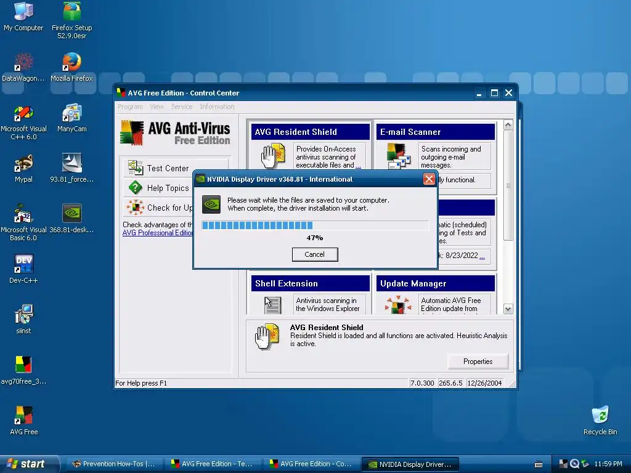Open the View menu in AVG Control Center
This screenshot has width=631, height=473.
pyautogui.click(x=157, y=107)
